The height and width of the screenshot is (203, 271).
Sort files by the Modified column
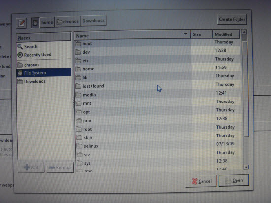(226, 34)
